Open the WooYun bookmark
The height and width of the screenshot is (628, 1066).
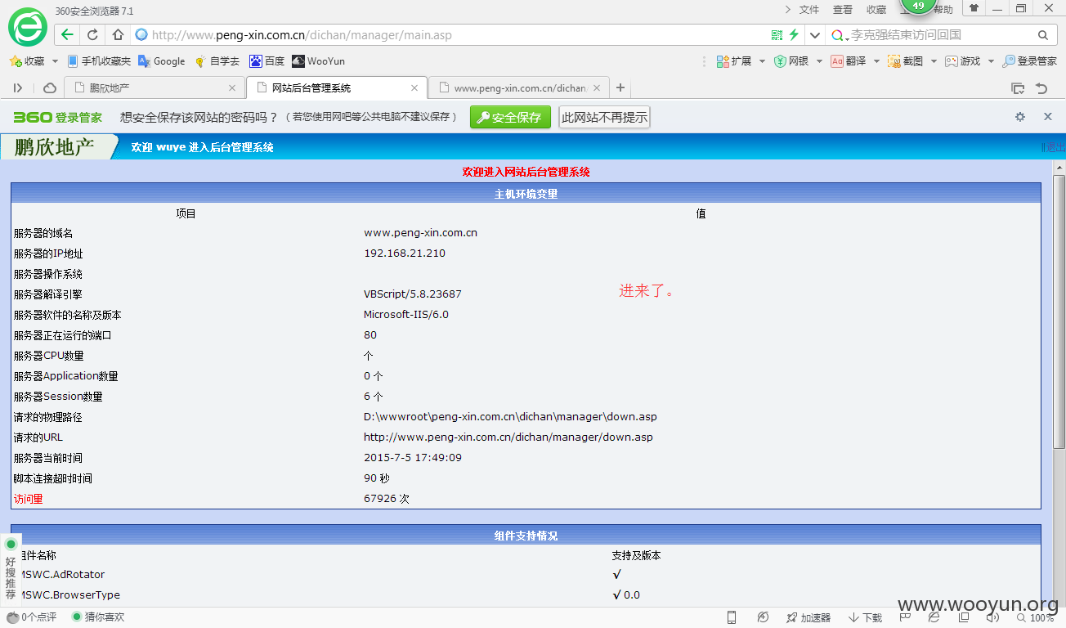click(319, 61)
